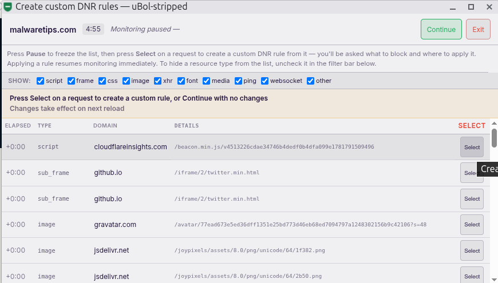Toggle the font filter checkbox
This screenshot has height=283, width=498.
tap(181, 81)
